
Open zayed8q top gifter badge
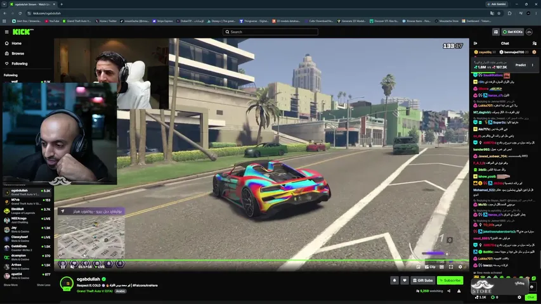[x=485, y=52]
